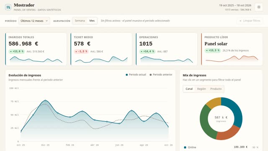Select the Región tab in Mix de ingresos
Image resolution: width=268 pixels, height=151 pixels.
201,89
